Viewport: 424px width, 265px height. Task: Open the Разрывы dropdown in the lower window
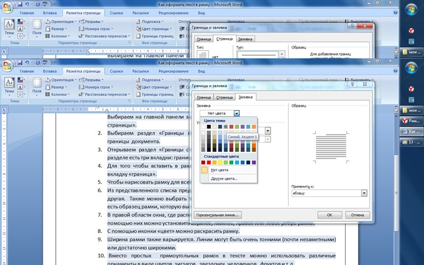[91, 79]
